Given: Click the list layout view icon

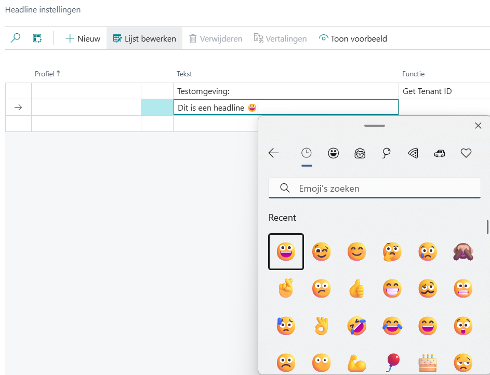Looking at the screenshot, I should pyautogui.click(x=37, y=38).
